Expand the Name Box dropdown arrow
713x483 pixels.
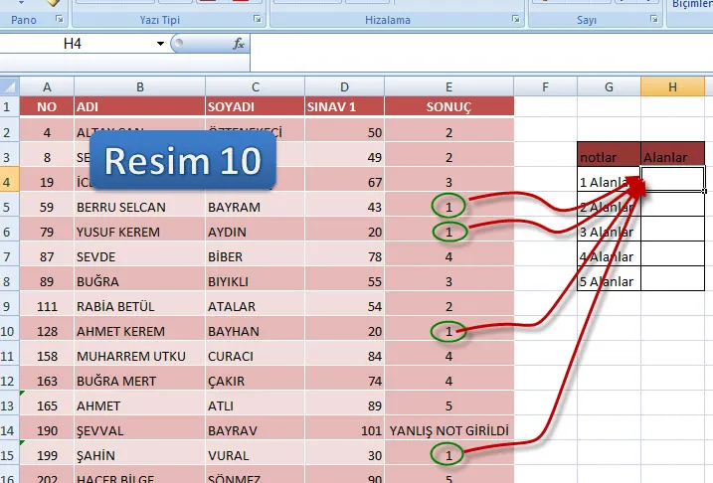160,44
